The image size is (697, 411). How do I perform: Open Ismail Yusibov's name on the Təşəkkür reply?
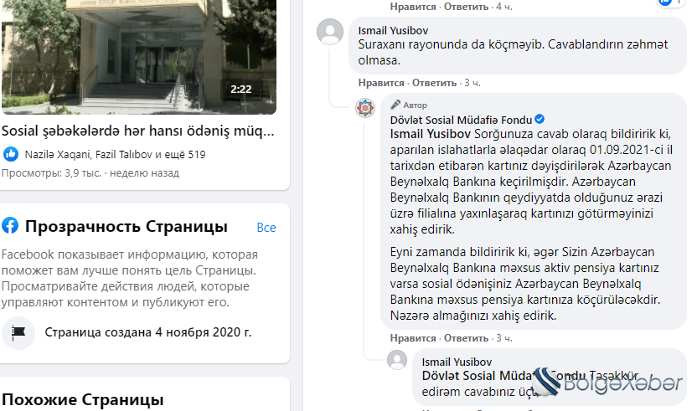pyautogui.click(x=457, y=362)
